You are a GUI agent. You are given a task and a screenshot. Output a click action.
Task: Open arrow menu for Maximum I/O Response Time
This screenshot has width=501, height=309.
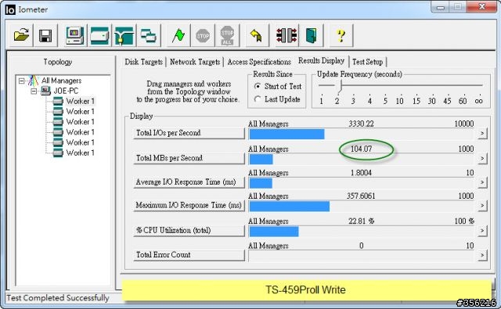[482, 205]
